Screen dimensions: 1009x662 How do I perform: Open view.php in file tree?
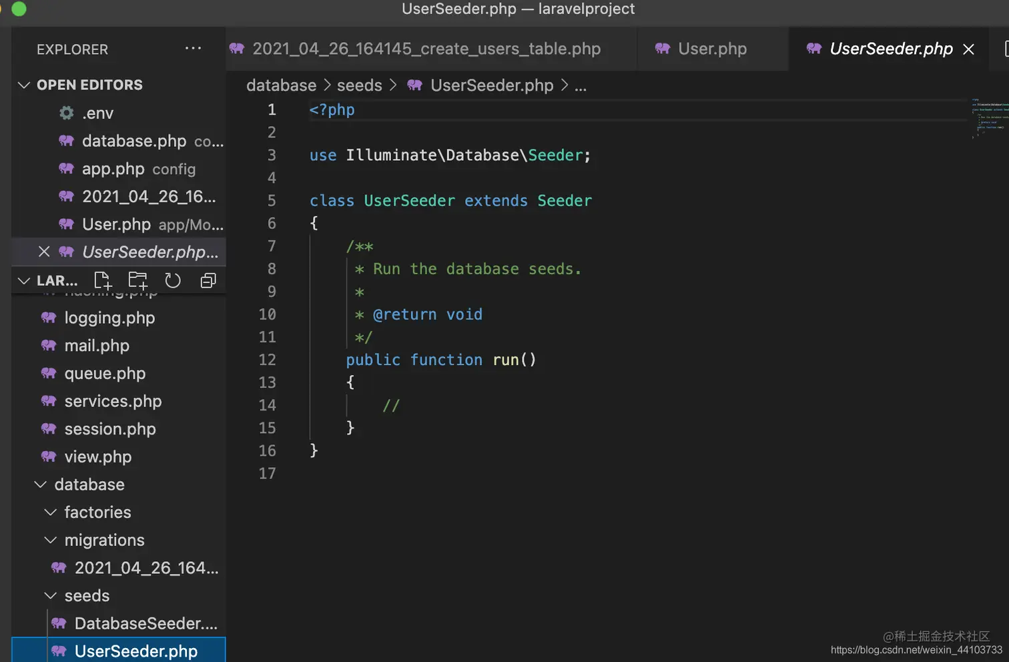point(119,456)
